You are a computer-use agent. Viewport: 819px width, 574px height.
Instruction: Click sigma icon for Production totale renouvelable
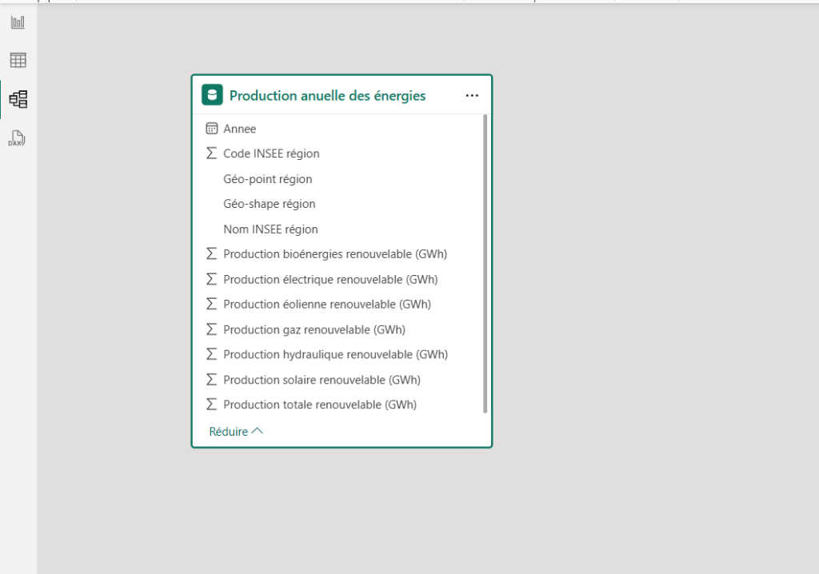[x=211, y=405]
